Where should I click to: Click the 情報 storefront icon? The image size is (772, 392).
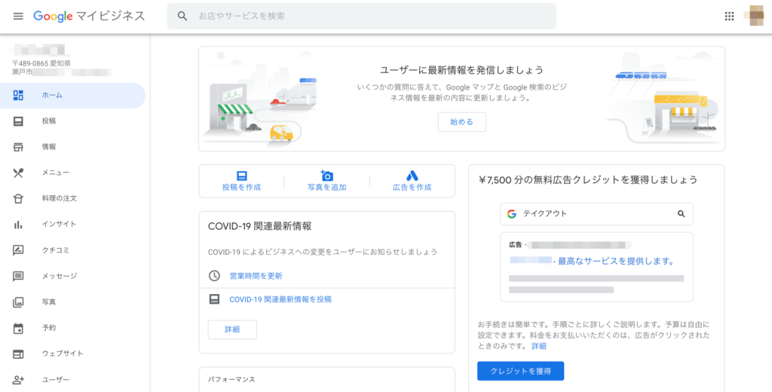coord(18,147)
